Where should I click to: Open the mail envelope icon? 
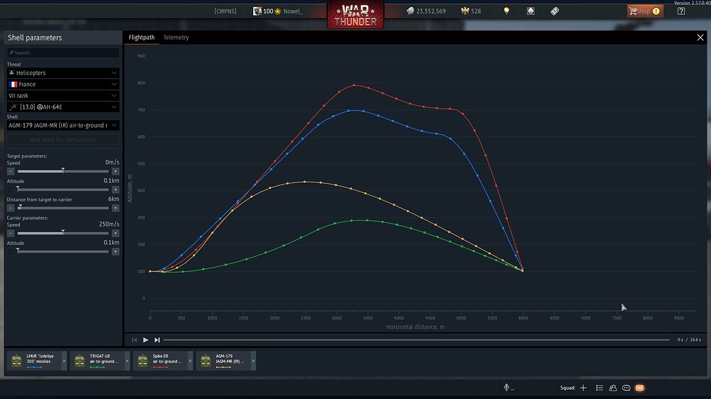tap(639, 388)
